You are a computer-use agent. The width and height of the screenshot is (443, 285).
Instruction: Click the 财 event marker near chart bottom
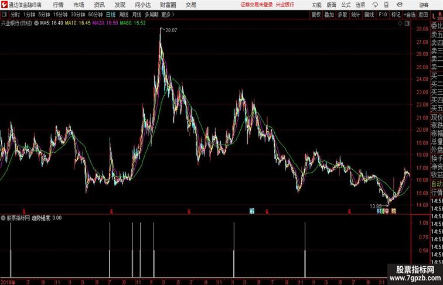(x=379, y=211)
